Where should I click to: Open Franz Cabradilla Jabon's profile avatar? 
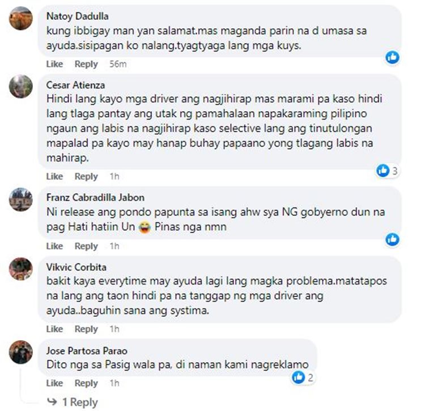pyautogui.click(x=20, y=200)
